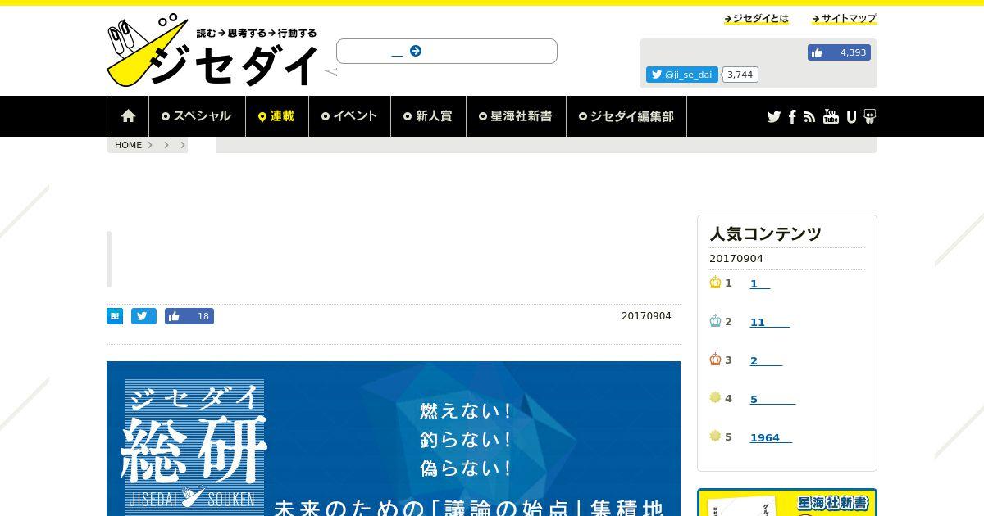Open popular content rank 2 link starting with 11
Image resolution: width=984 pixels, height=516 pixels.
coord(770,322)
